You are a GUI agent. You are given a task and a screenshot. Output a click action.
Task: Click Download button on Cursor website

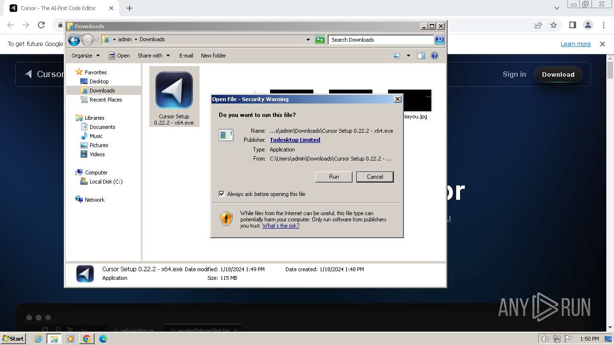pos(558,74)
